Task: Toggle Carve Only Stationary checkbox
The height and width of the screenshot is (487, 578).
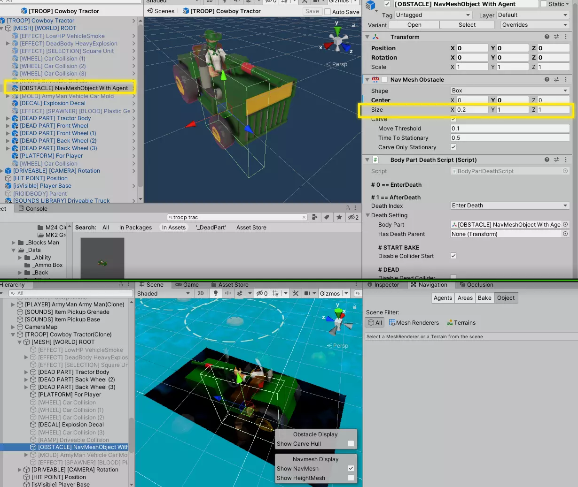Action: click(x=453, y=147)
